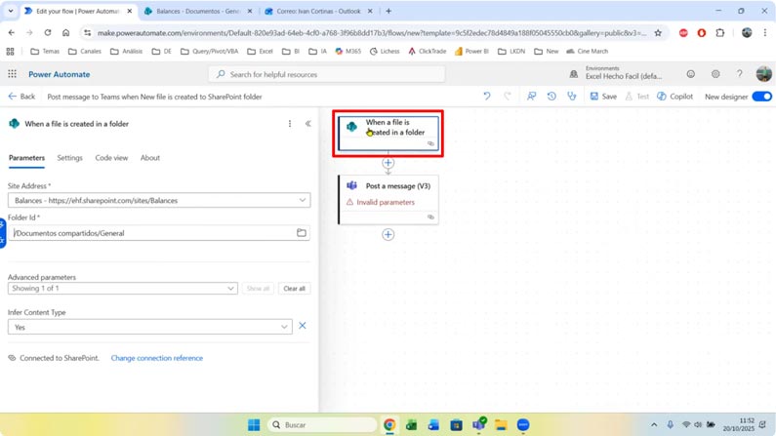This screenshot has height=436, width=776.
Task: Click Change connection reference link
Action: 157,358
